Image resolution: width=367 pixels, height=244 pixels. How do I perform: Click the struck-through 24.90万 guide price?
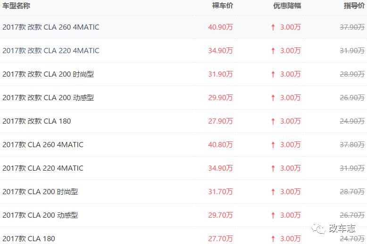click(352, 121)
